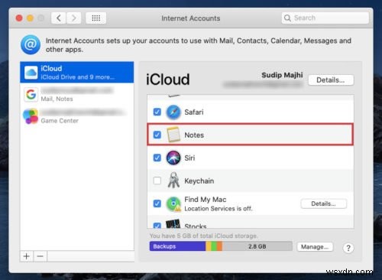This screenshot has height=280, width=382.
Task: Click the close window red button
Action: tap(19, 18)
